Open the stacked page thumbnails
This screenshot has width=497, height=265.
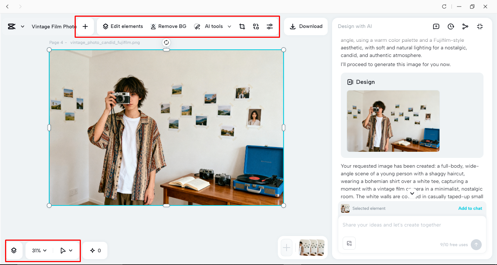312,248
